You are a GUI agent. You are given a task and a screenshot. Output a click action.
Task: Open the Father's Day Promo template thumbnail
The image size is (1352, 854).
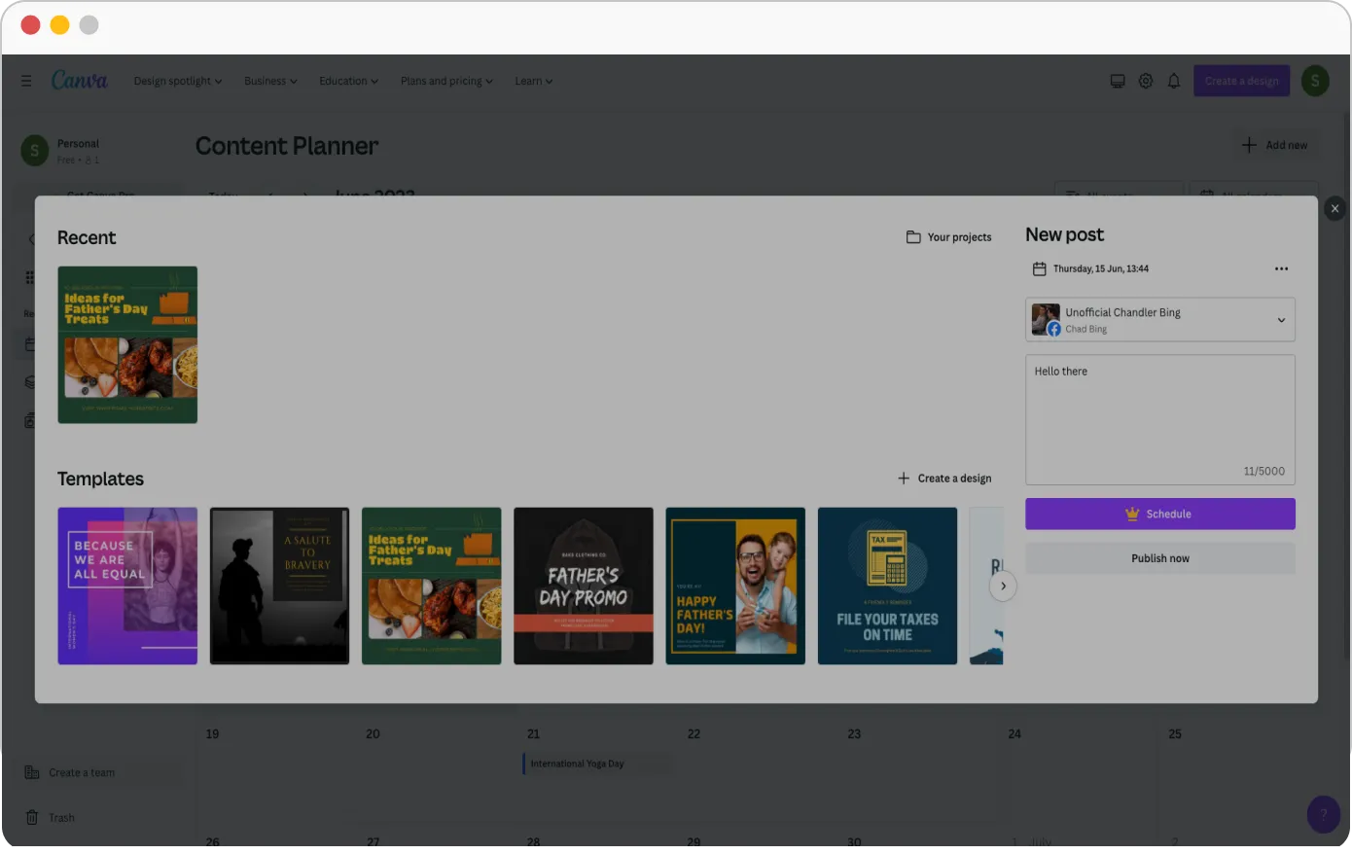click(x=583, y=585)
